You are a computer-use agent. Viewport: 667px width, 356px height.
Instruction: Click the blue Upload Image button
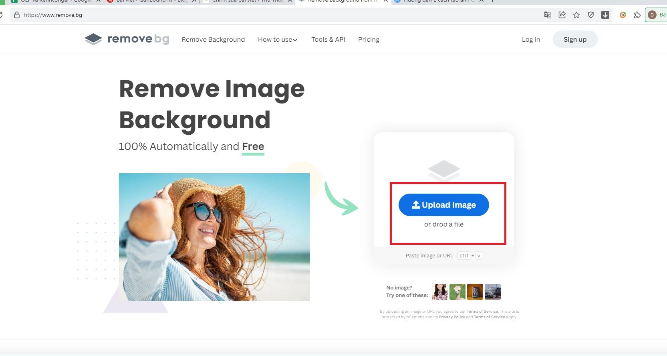[x=443, y=205]
